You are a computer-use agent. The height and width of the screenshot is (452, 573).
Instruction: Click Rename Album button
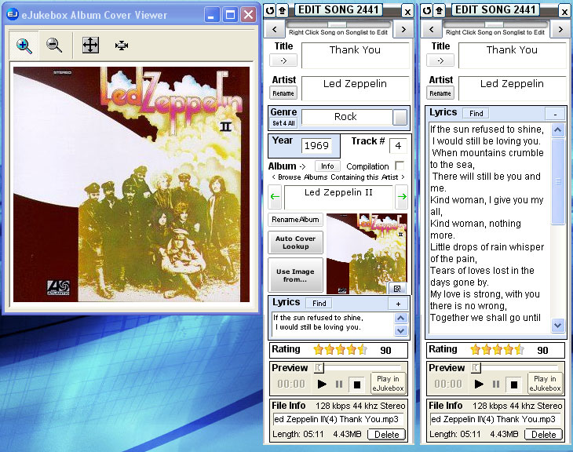[295, 220]
